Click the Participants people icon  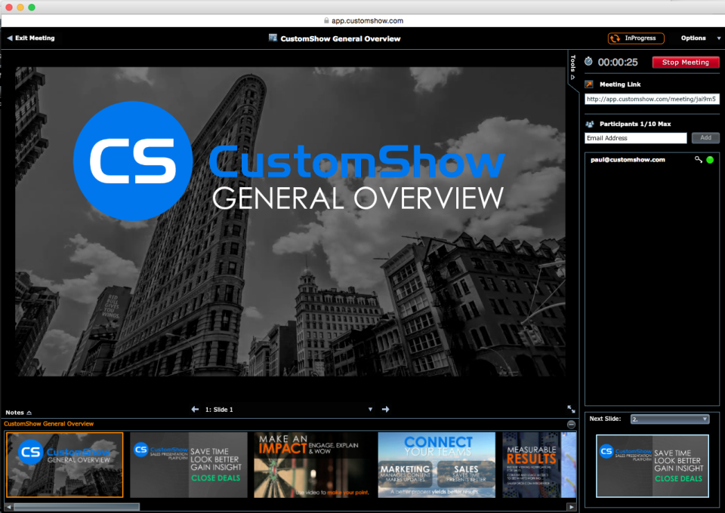[x=590, y=124]
